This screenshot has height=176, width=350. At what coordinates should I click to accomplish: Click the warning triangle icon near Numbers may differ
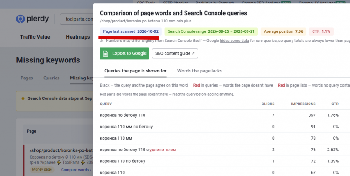coord(102,41)
